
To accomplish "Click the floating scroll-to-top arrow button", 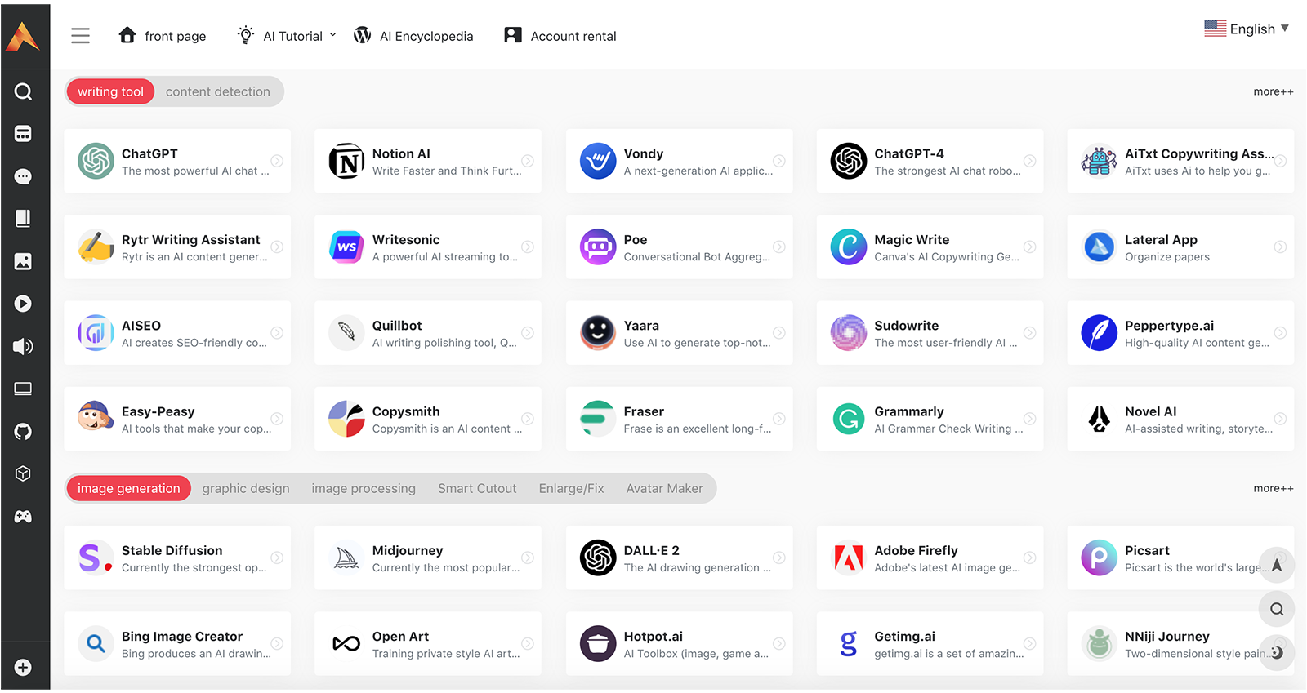I will click(1277, 565).
